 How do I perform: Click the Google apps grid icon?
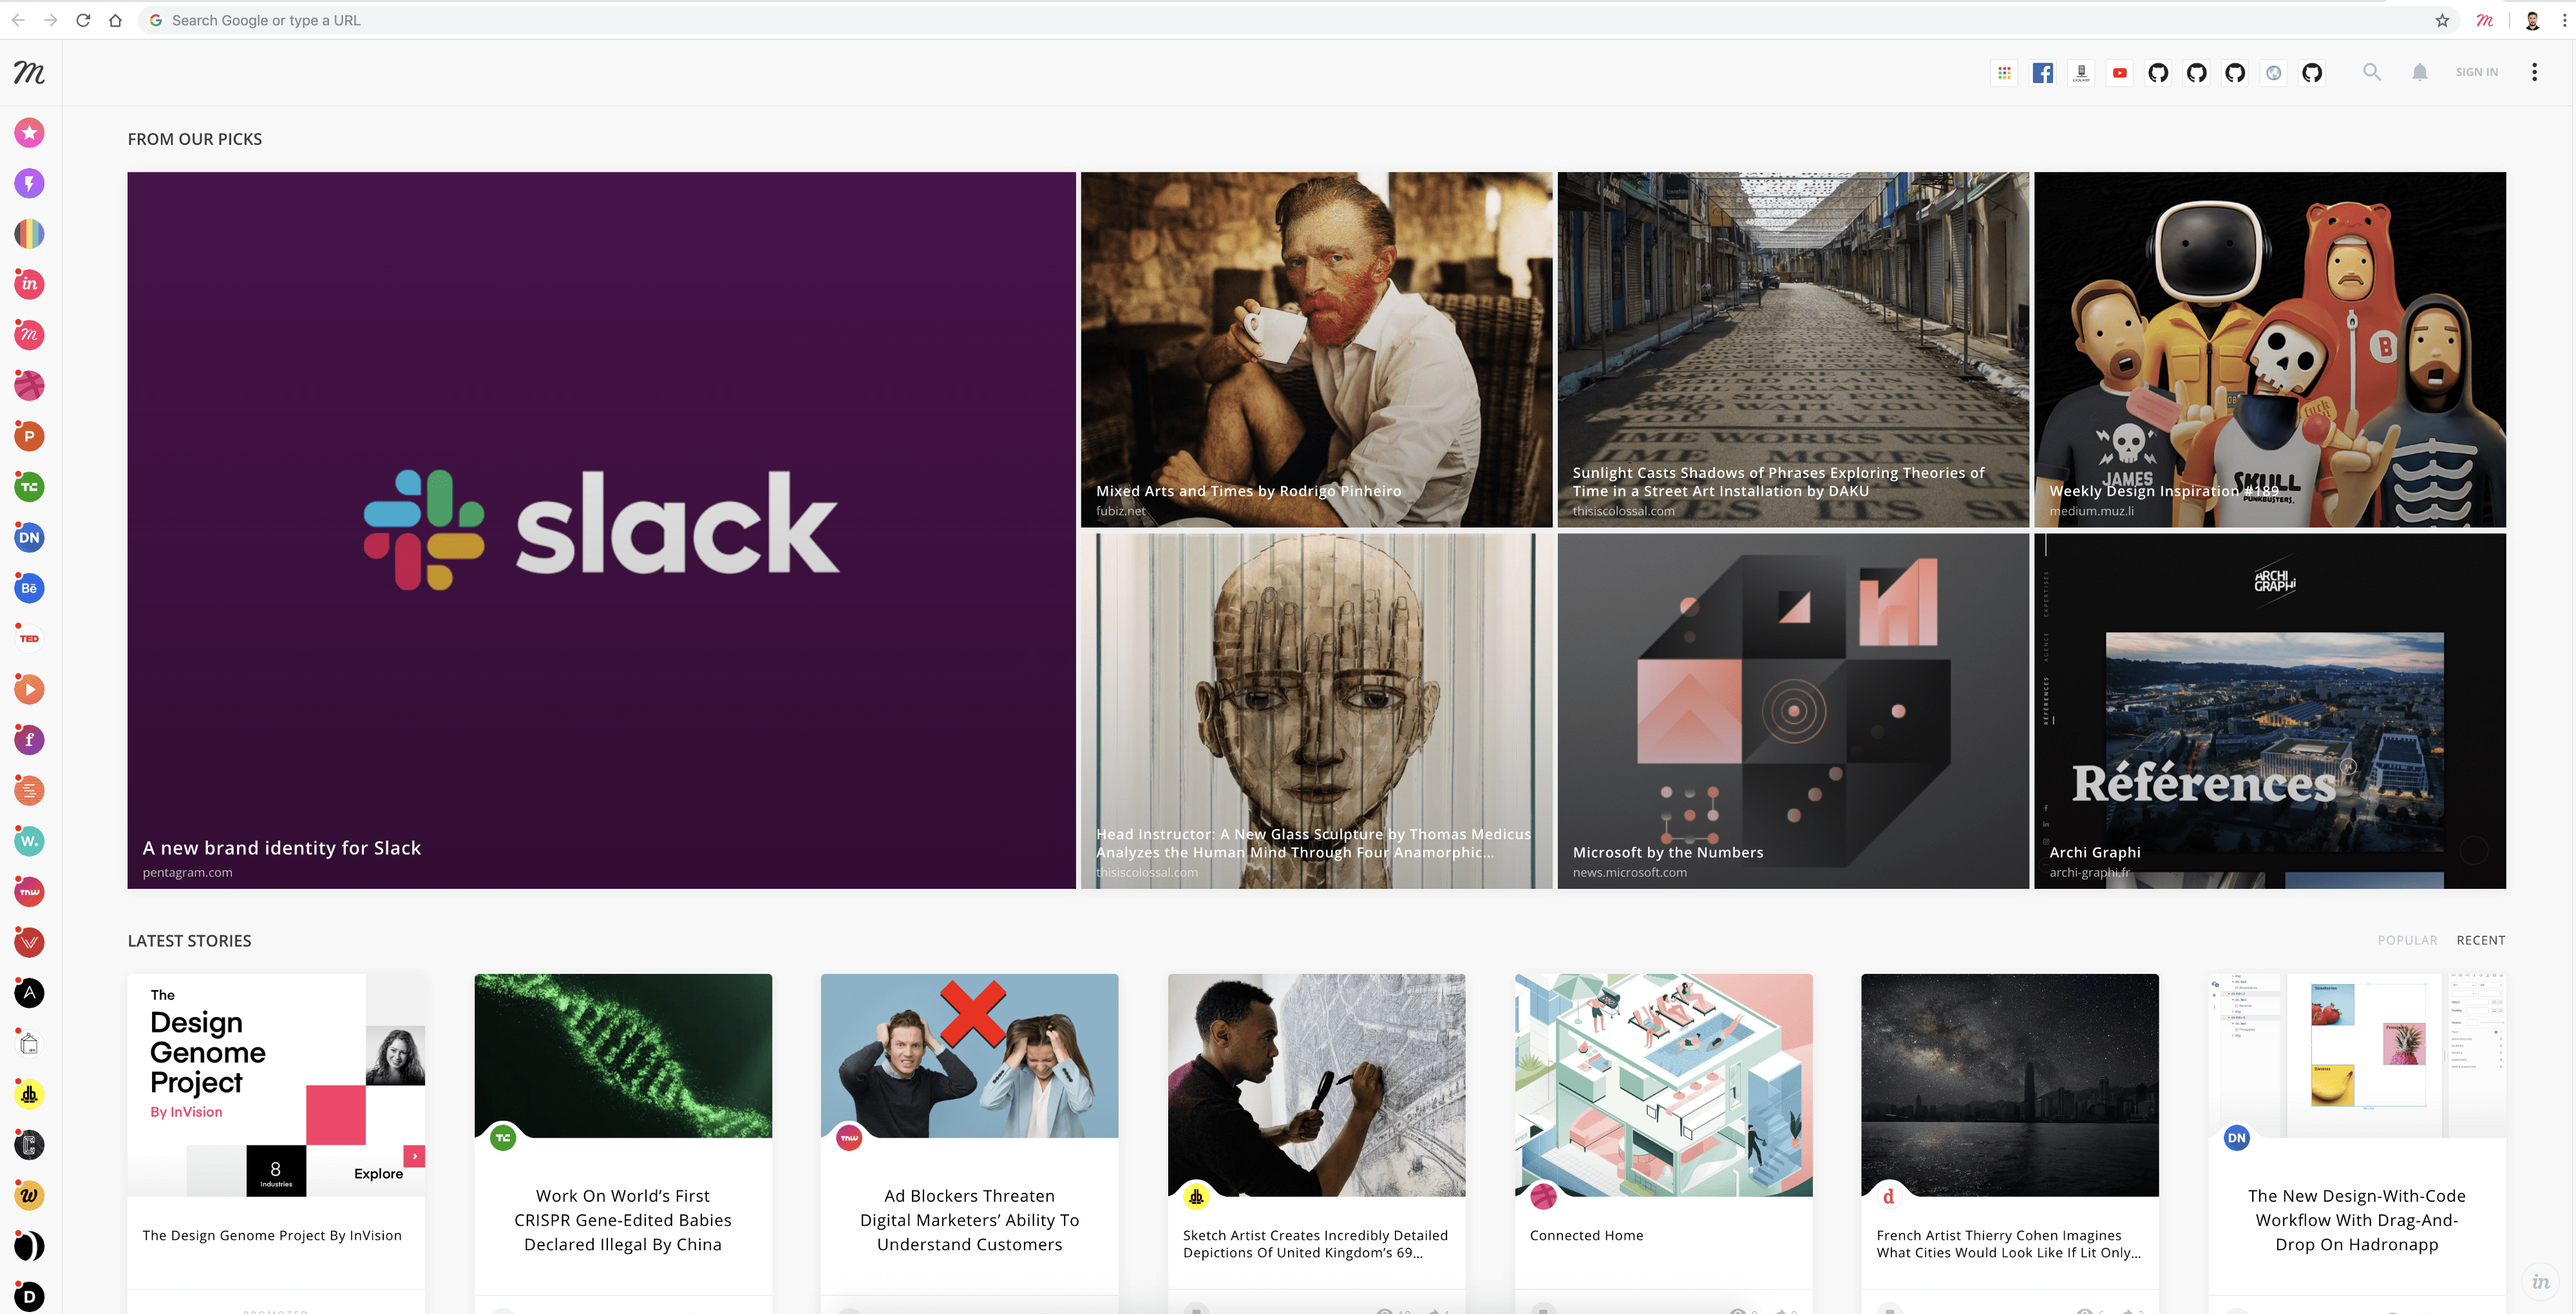(x=2003, y=70)
